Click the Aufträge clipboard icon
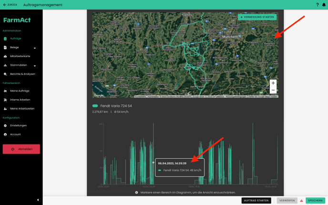 tap(5, 39)
